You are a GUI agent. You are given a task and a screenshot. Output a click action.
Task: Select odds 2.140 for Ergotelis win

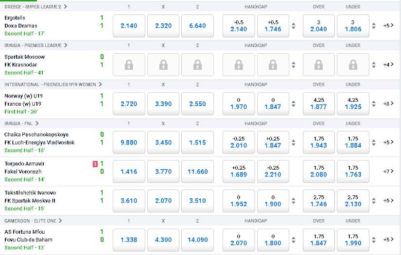tap(129, 26)
